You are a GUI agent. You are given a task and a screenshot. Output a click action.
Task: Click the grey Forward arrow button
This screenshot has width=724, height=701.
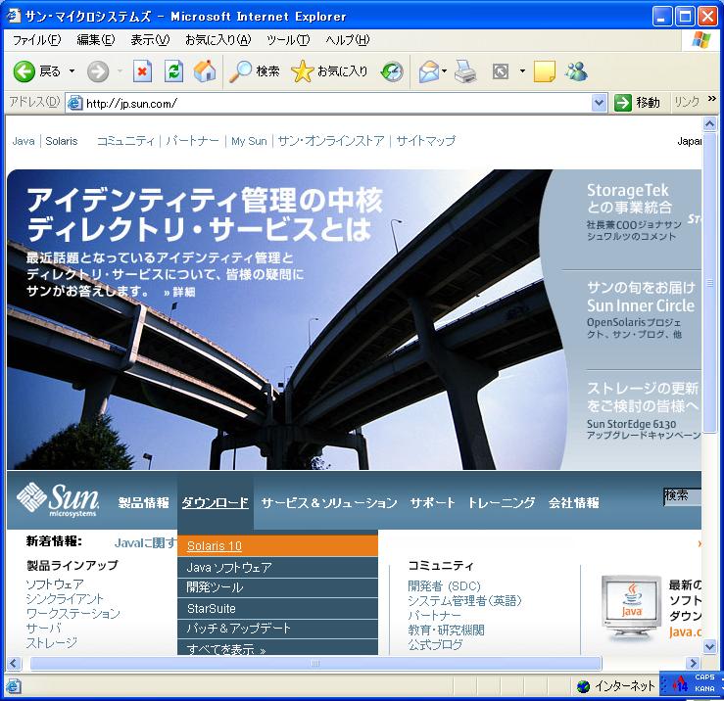tap(98, 71)
